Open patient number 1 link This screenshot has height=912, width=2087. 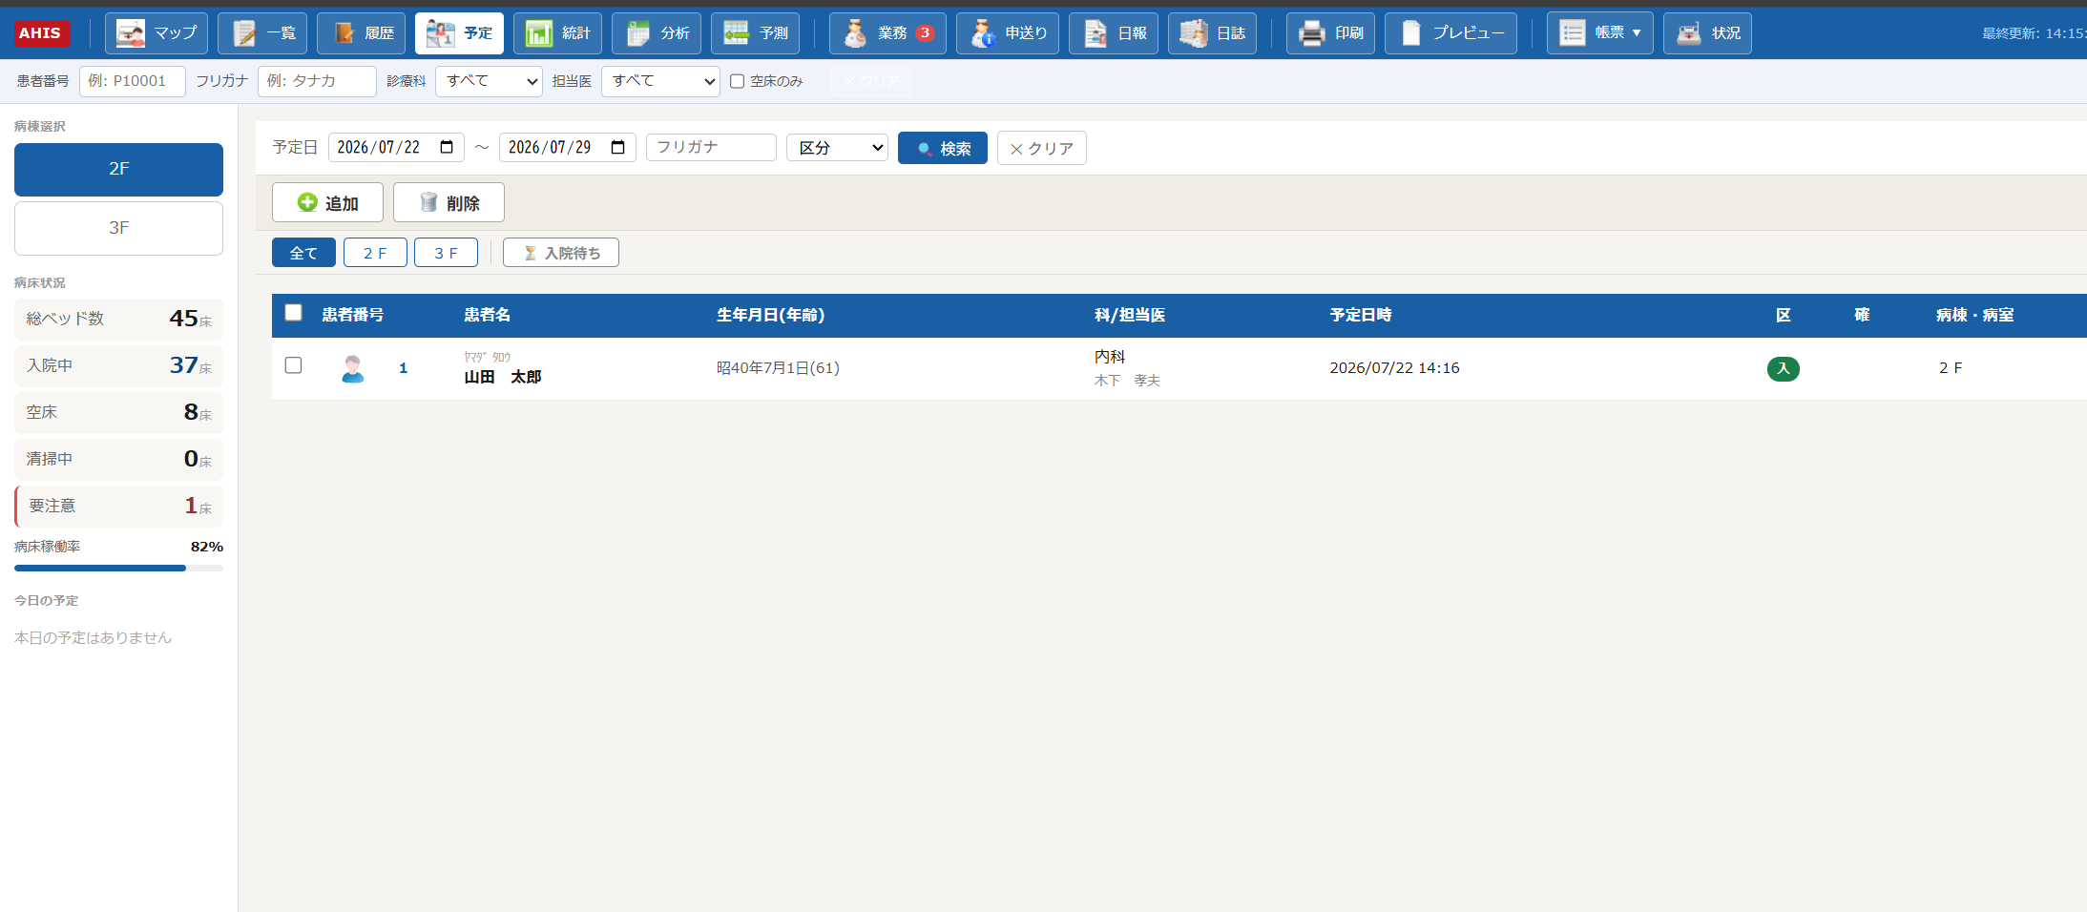[404, 368]
